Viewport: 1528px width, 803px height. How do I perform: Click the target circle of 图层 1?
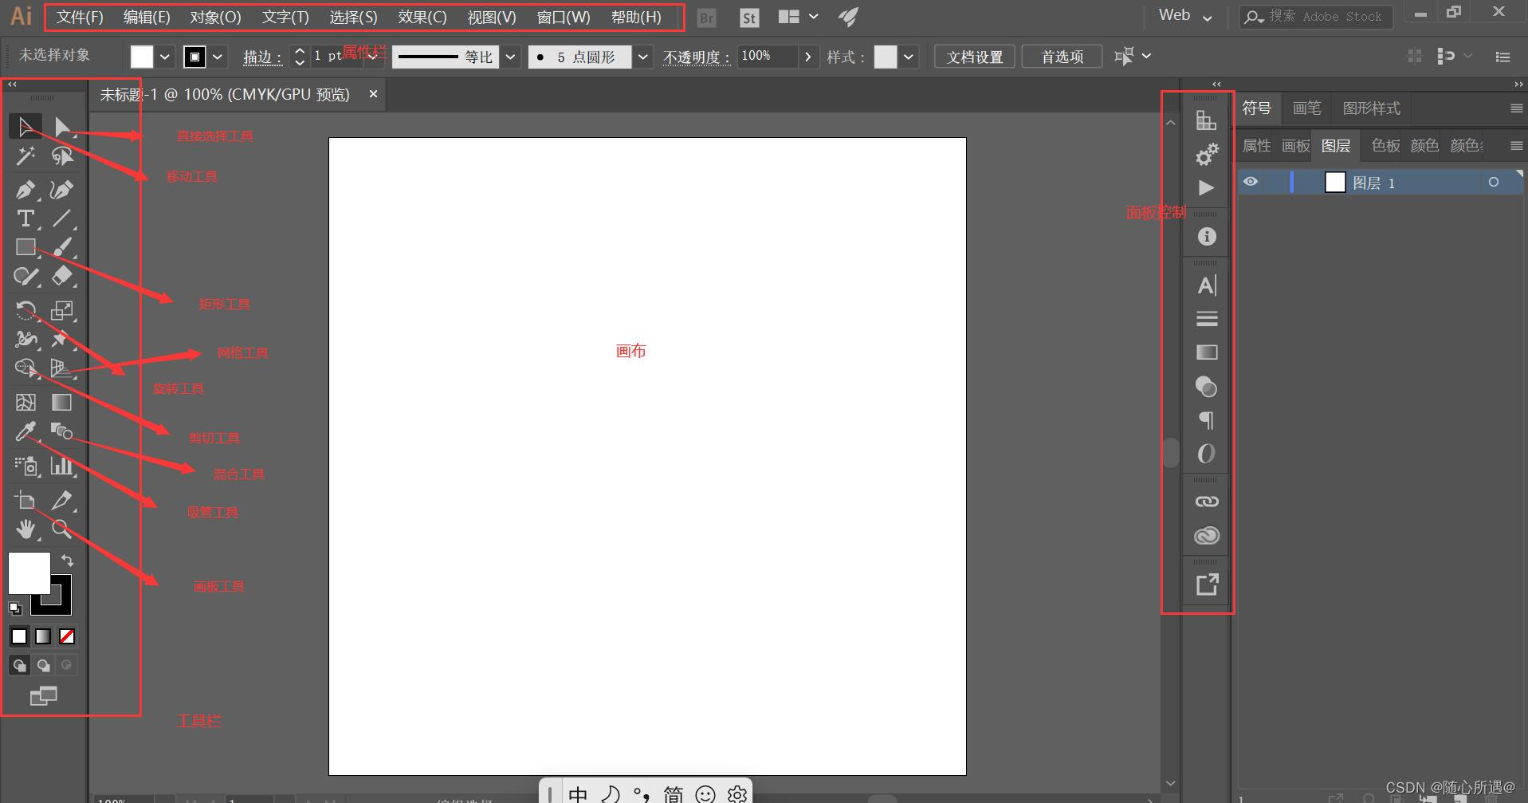coord(1494,183)
